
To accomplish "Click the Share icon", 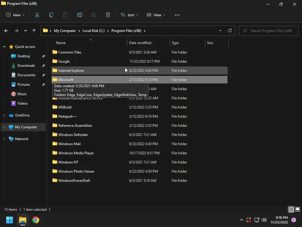I will click(94, 15).
